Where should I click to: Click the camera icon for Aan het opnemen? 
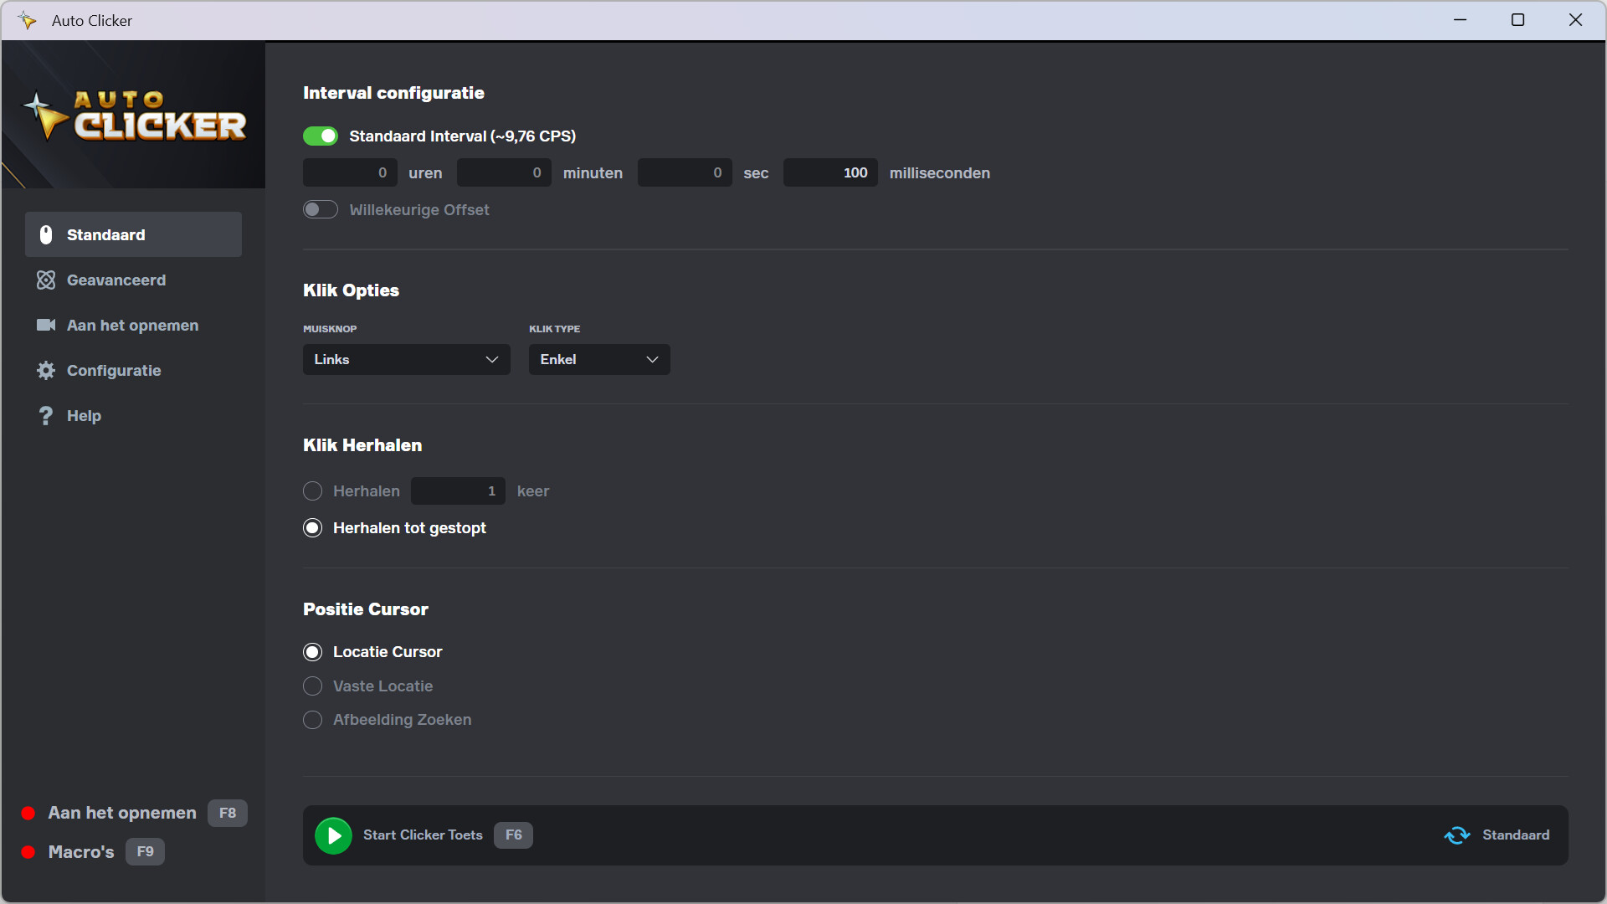tap(46, 325)
